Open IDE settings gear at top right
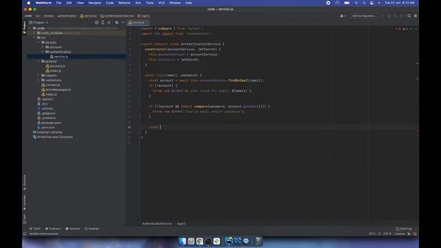441x248 pixels. (x=416, y=16)
